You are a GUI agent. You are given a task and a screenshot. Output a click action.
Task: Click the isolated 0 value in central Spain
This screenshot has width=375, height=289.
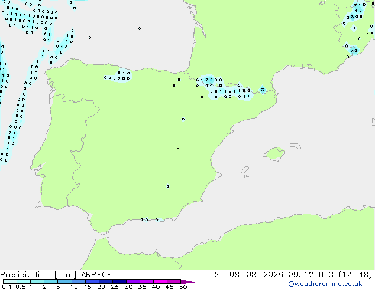pyautogui.click(x=178, y=147)
